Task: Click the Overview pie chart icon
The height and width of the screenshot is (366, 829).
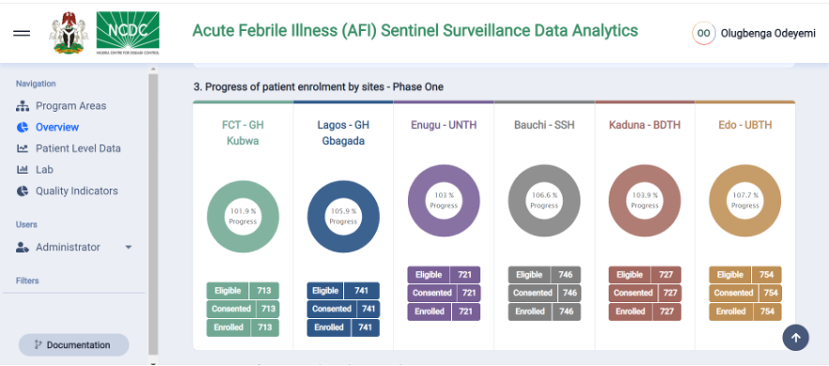Action: tap(23, 128)
